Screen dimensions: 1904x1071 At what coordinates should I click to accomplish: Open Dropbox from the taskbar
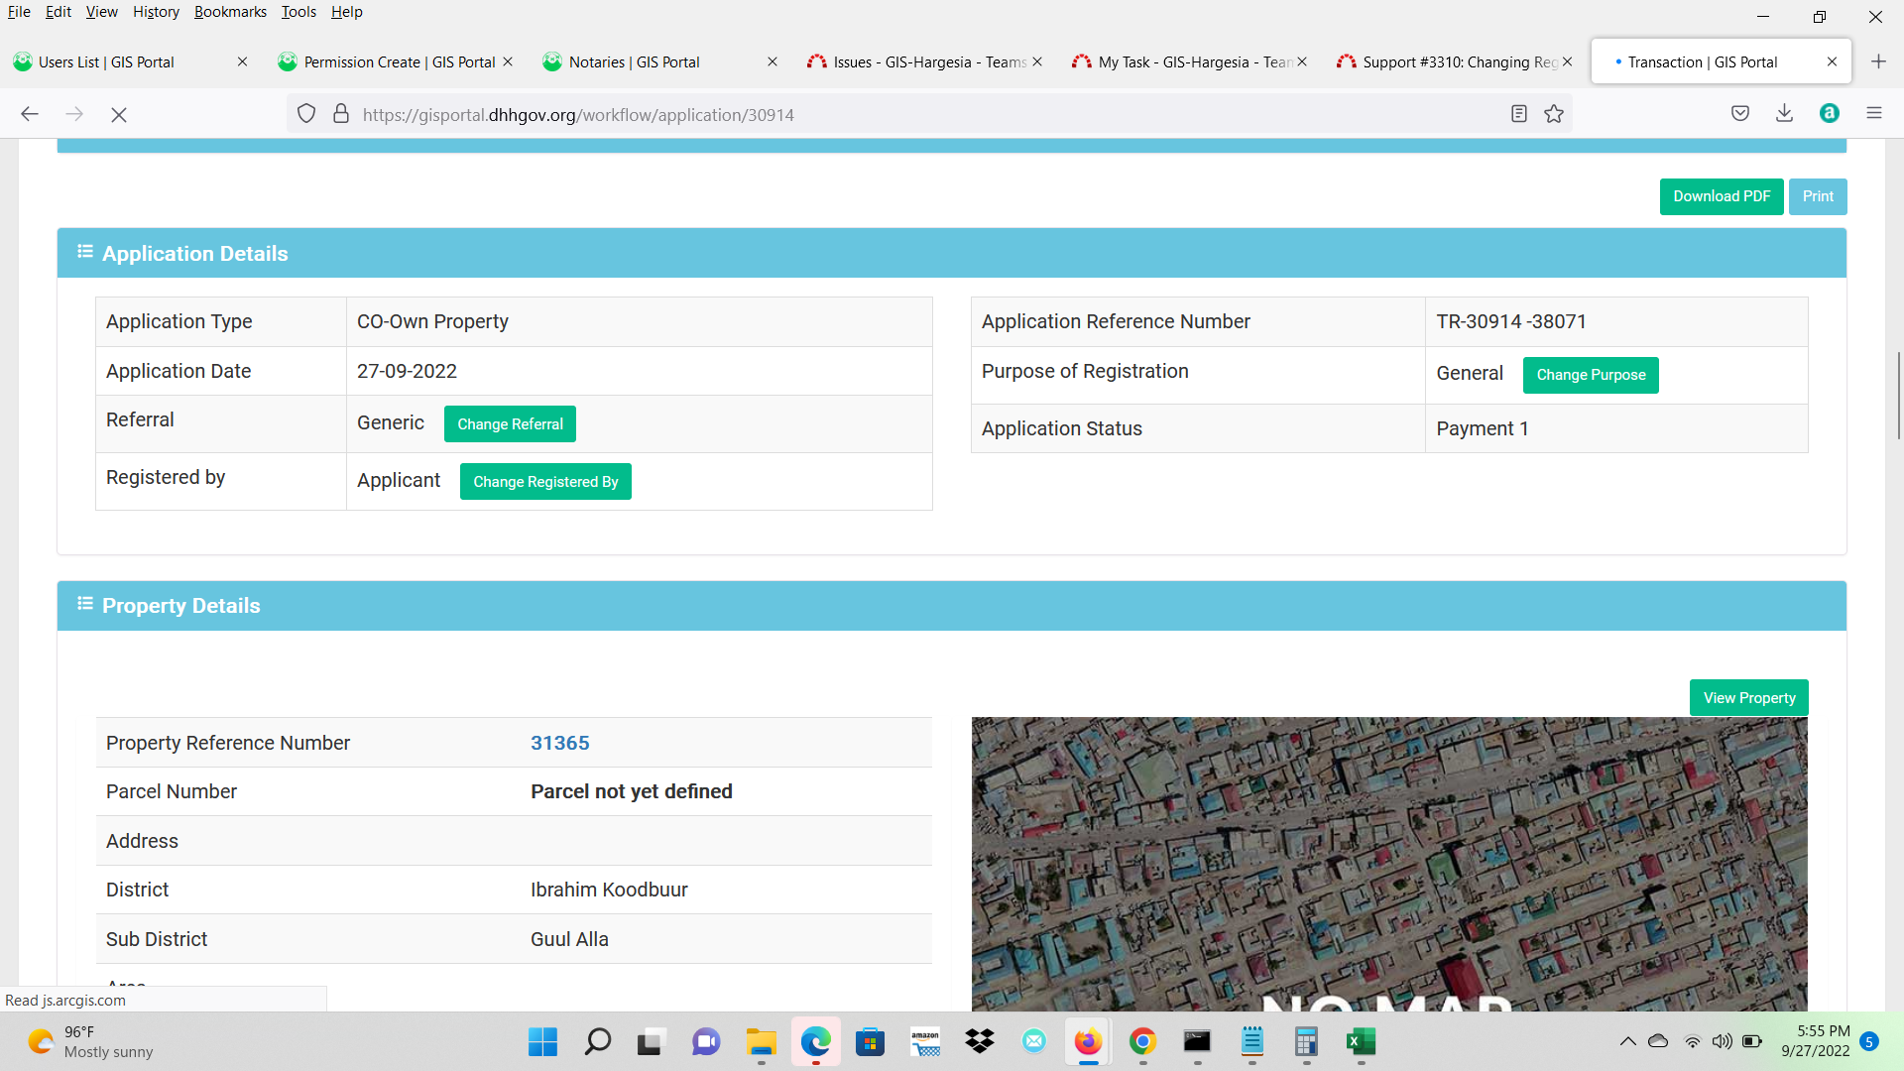tap(980, 1041)
